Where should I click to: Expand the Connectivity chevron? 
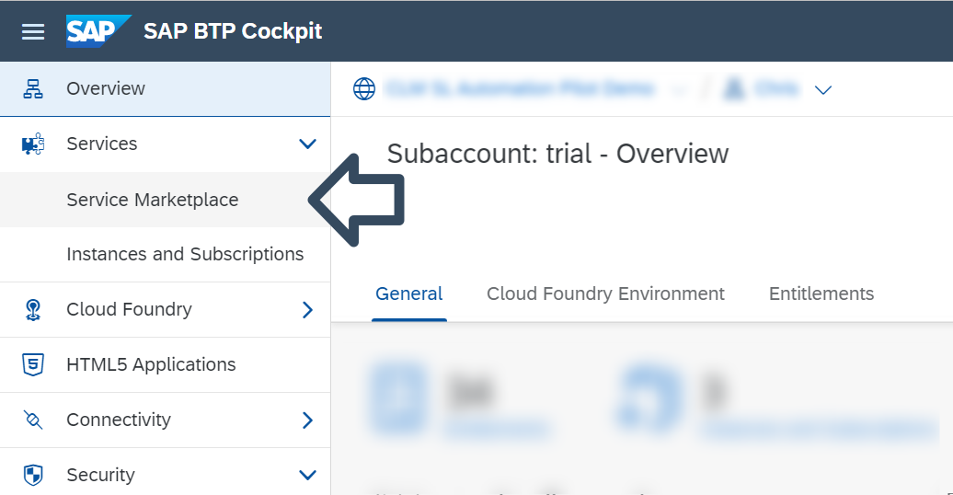[307, 420]
